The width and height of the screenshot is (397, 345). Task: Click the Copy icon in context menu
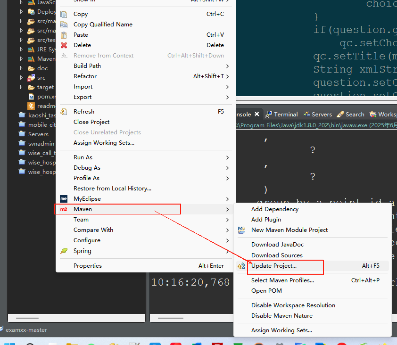(64, 14)
